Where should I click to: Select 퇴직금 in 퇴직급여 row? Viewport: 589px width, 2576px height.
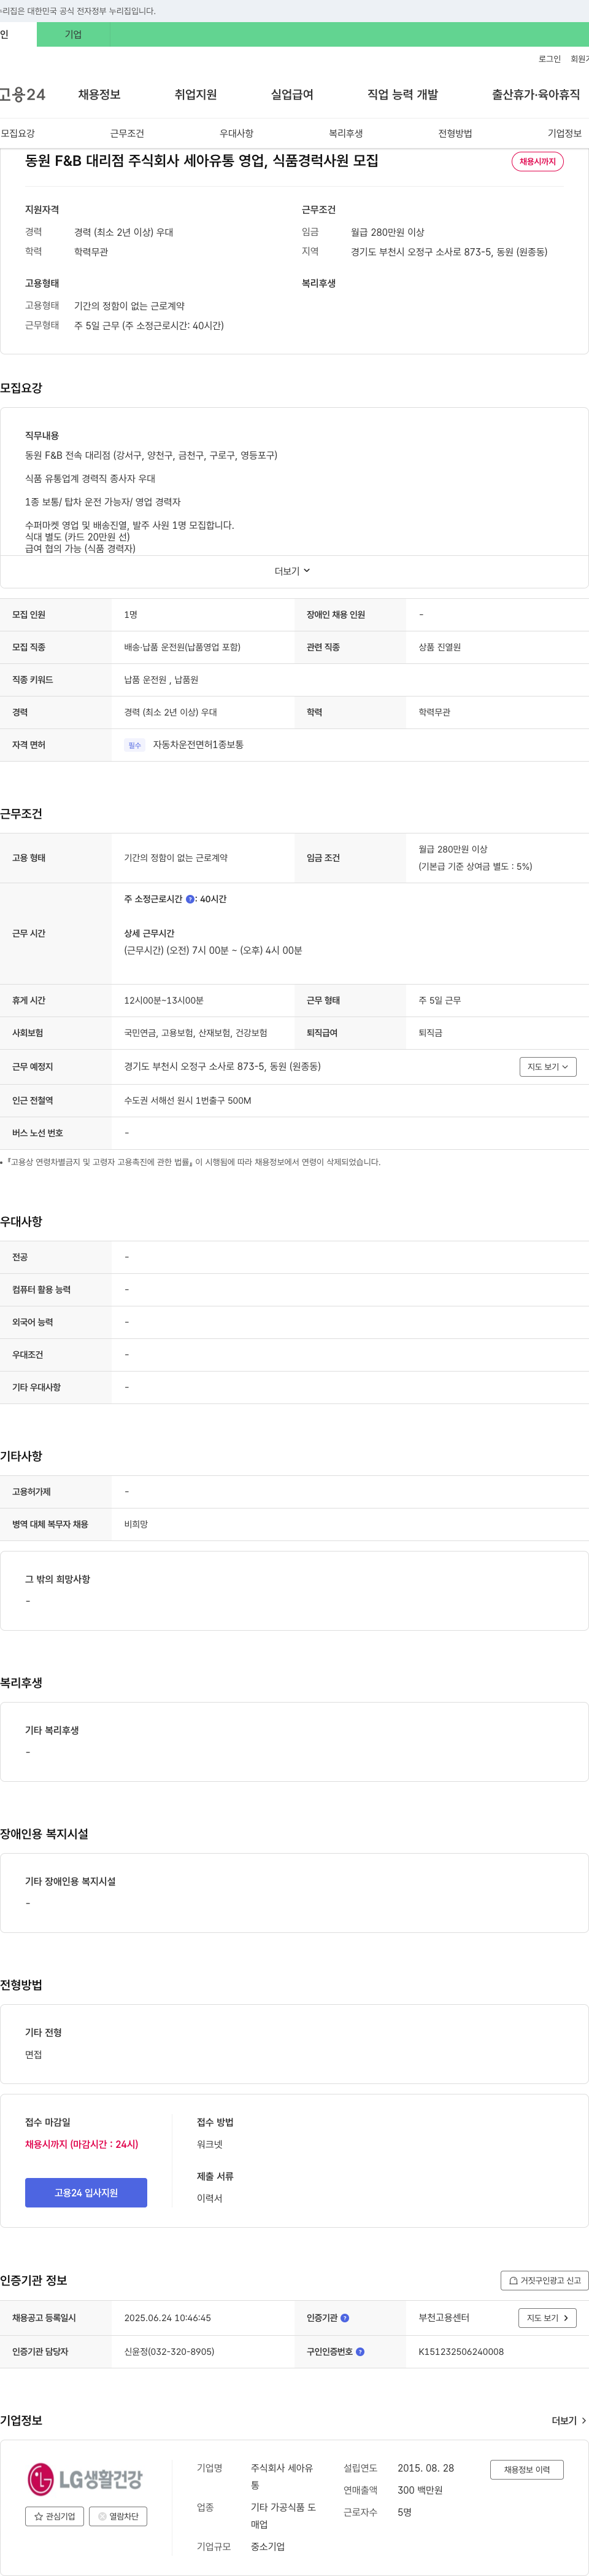tap(430, 1033)
